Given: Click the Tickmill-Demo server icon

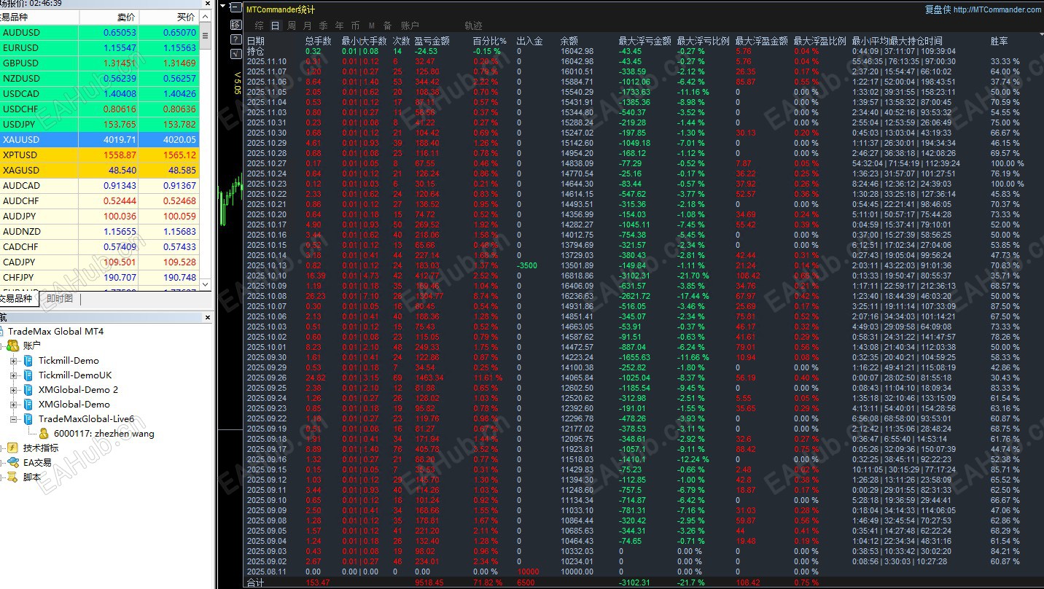Looking at the screenshot, I should (28, 360).
